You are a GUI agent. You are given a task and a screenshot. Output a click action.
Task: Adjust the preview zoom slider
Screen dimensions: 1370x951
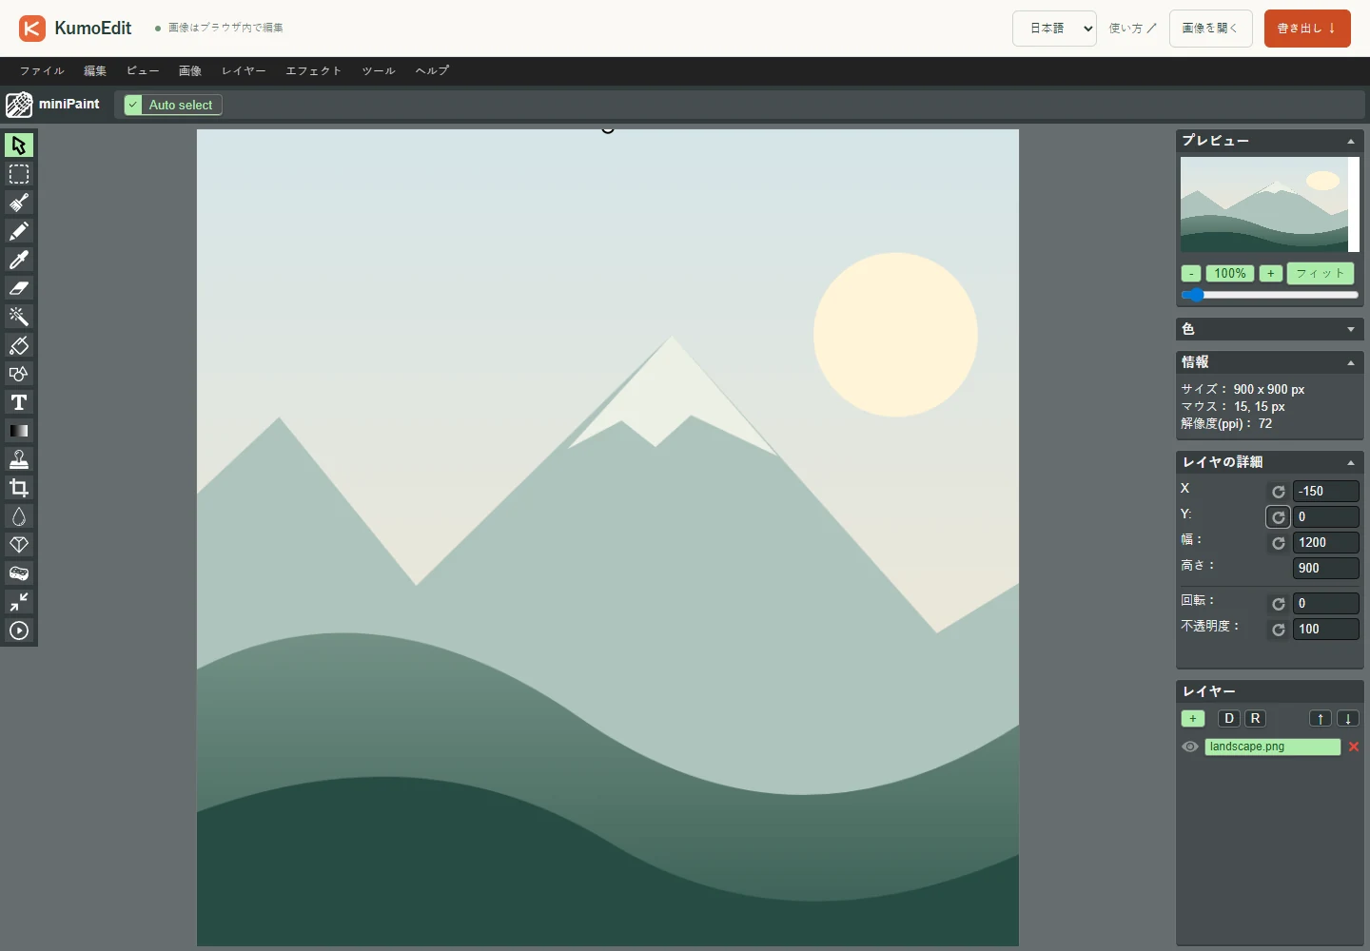[1270, 295]
